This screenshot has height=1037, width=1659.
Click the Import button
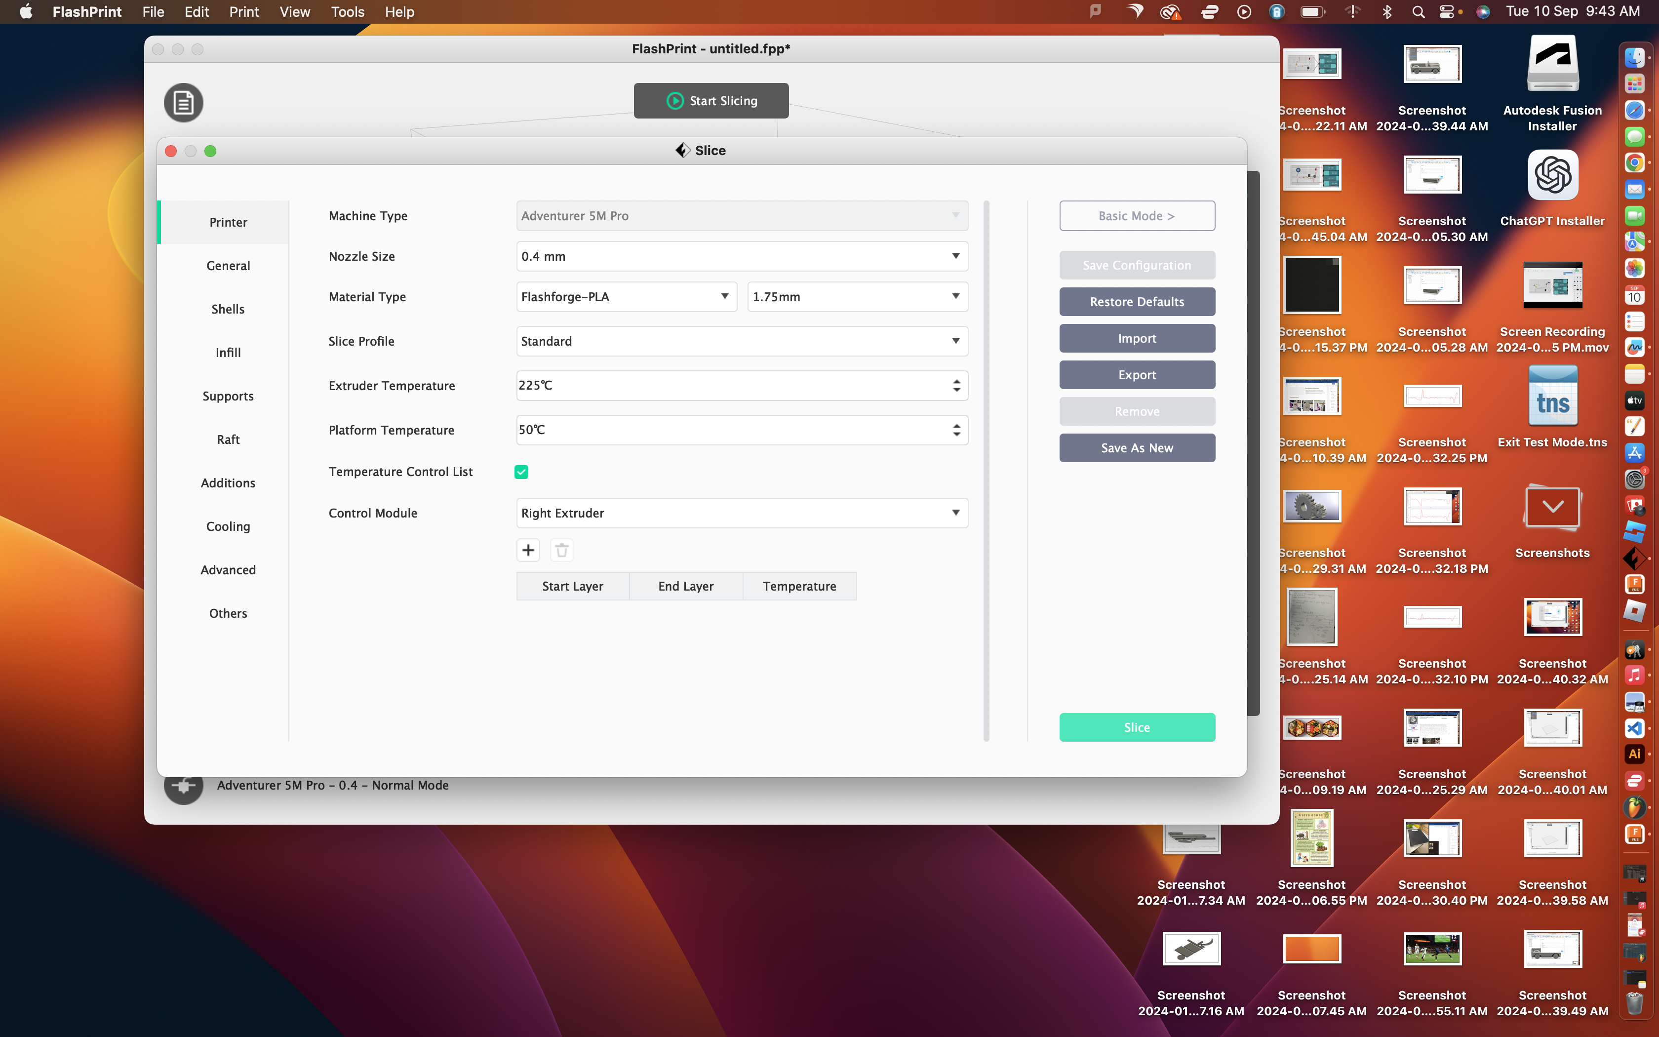coord(1137,339)
